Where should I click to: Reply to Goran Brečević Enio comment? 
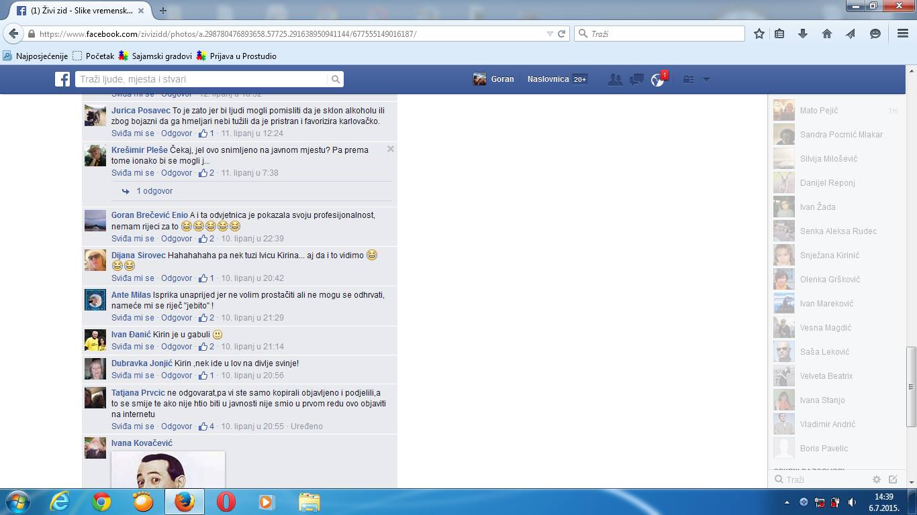pyautogui.click(x=177, y=239)
